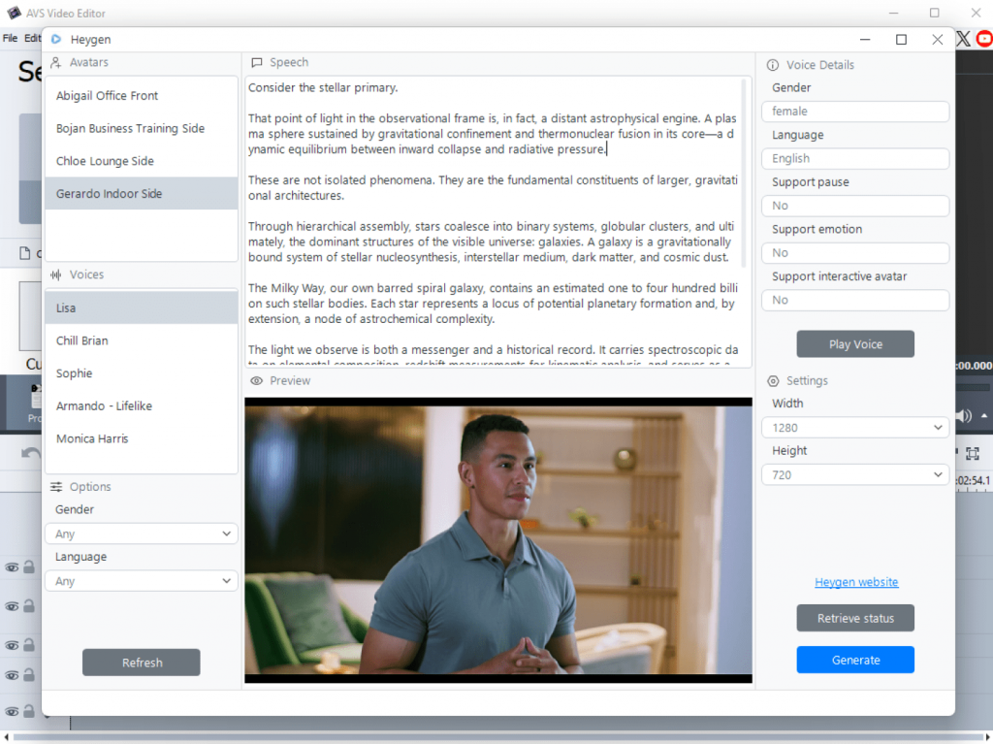Toggle the fourth track's eye visibility icon
The width and height of the screenshot is (993, 744).
click(12, 675)
